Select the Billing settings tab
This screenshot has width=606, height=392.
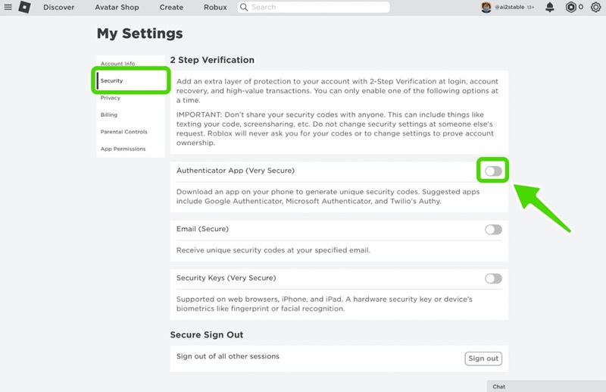109,115
